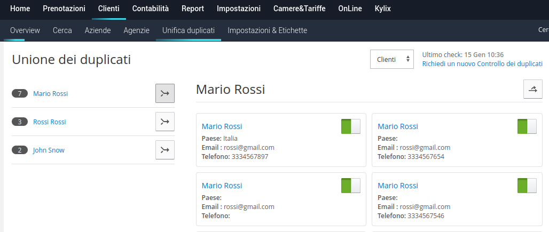Toggle switch on Mario Rossi card without phone
The height and width of the screenshot is (232, 549).
click(351, 186)
